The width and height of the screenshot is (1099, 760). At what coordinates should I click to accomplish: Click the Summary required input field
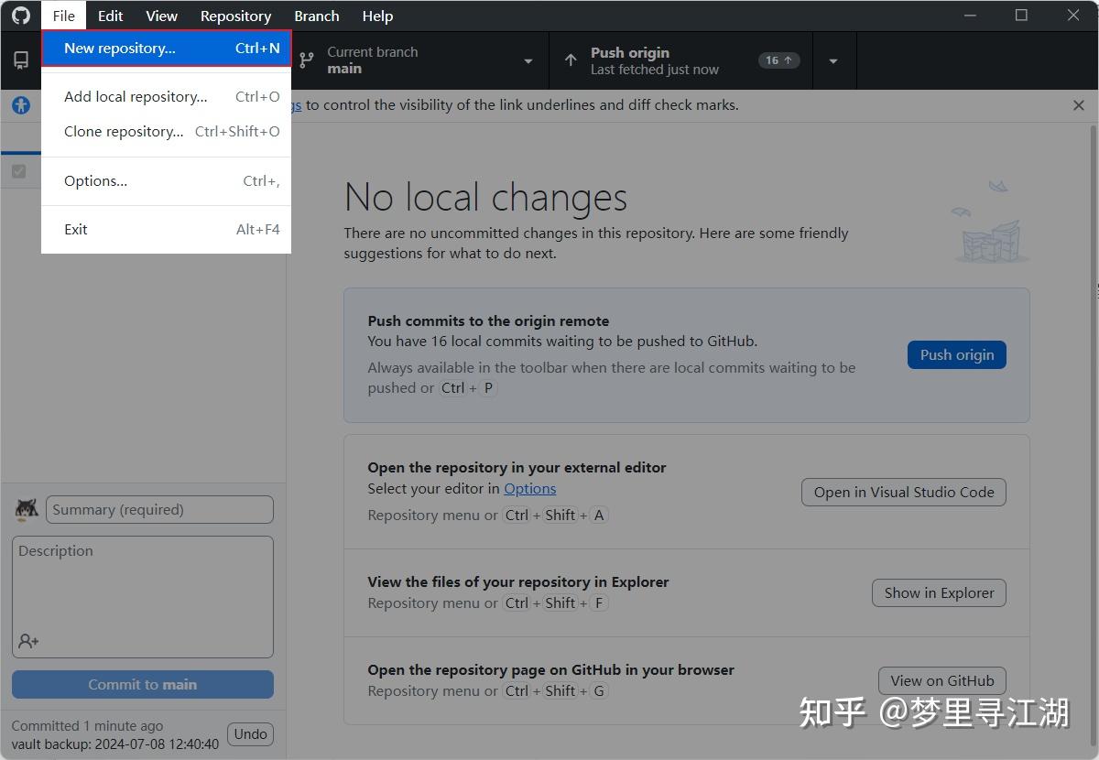(x=159, y=509)
